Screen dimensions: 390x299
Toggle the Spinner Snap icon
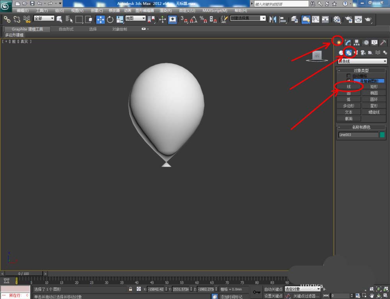(x=213, y=19)
